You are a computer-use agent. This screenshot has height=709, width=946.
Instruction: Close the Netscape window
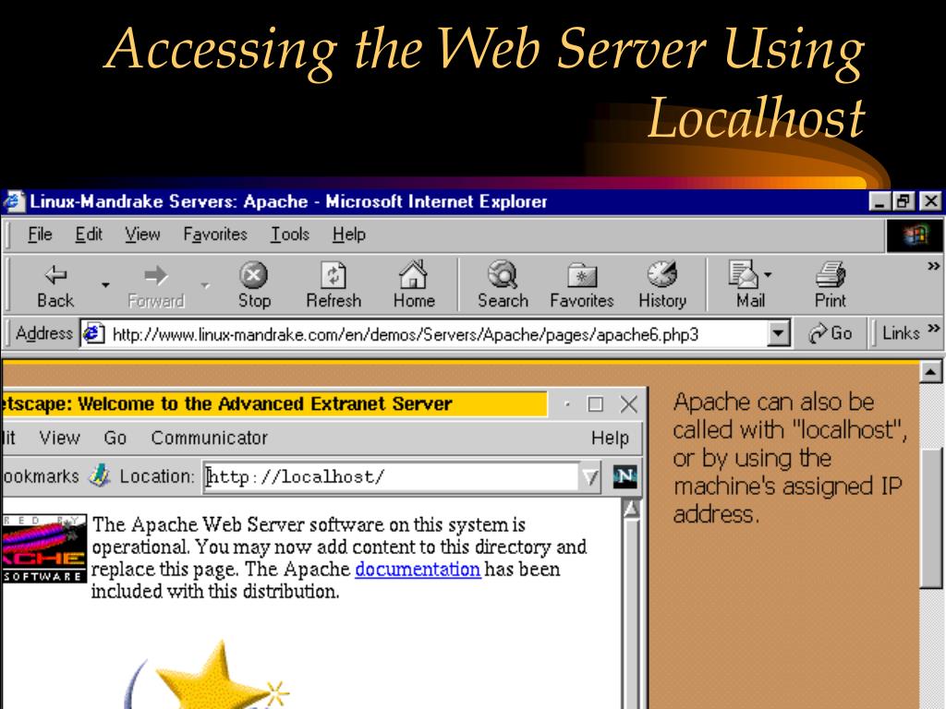point(628,404)
